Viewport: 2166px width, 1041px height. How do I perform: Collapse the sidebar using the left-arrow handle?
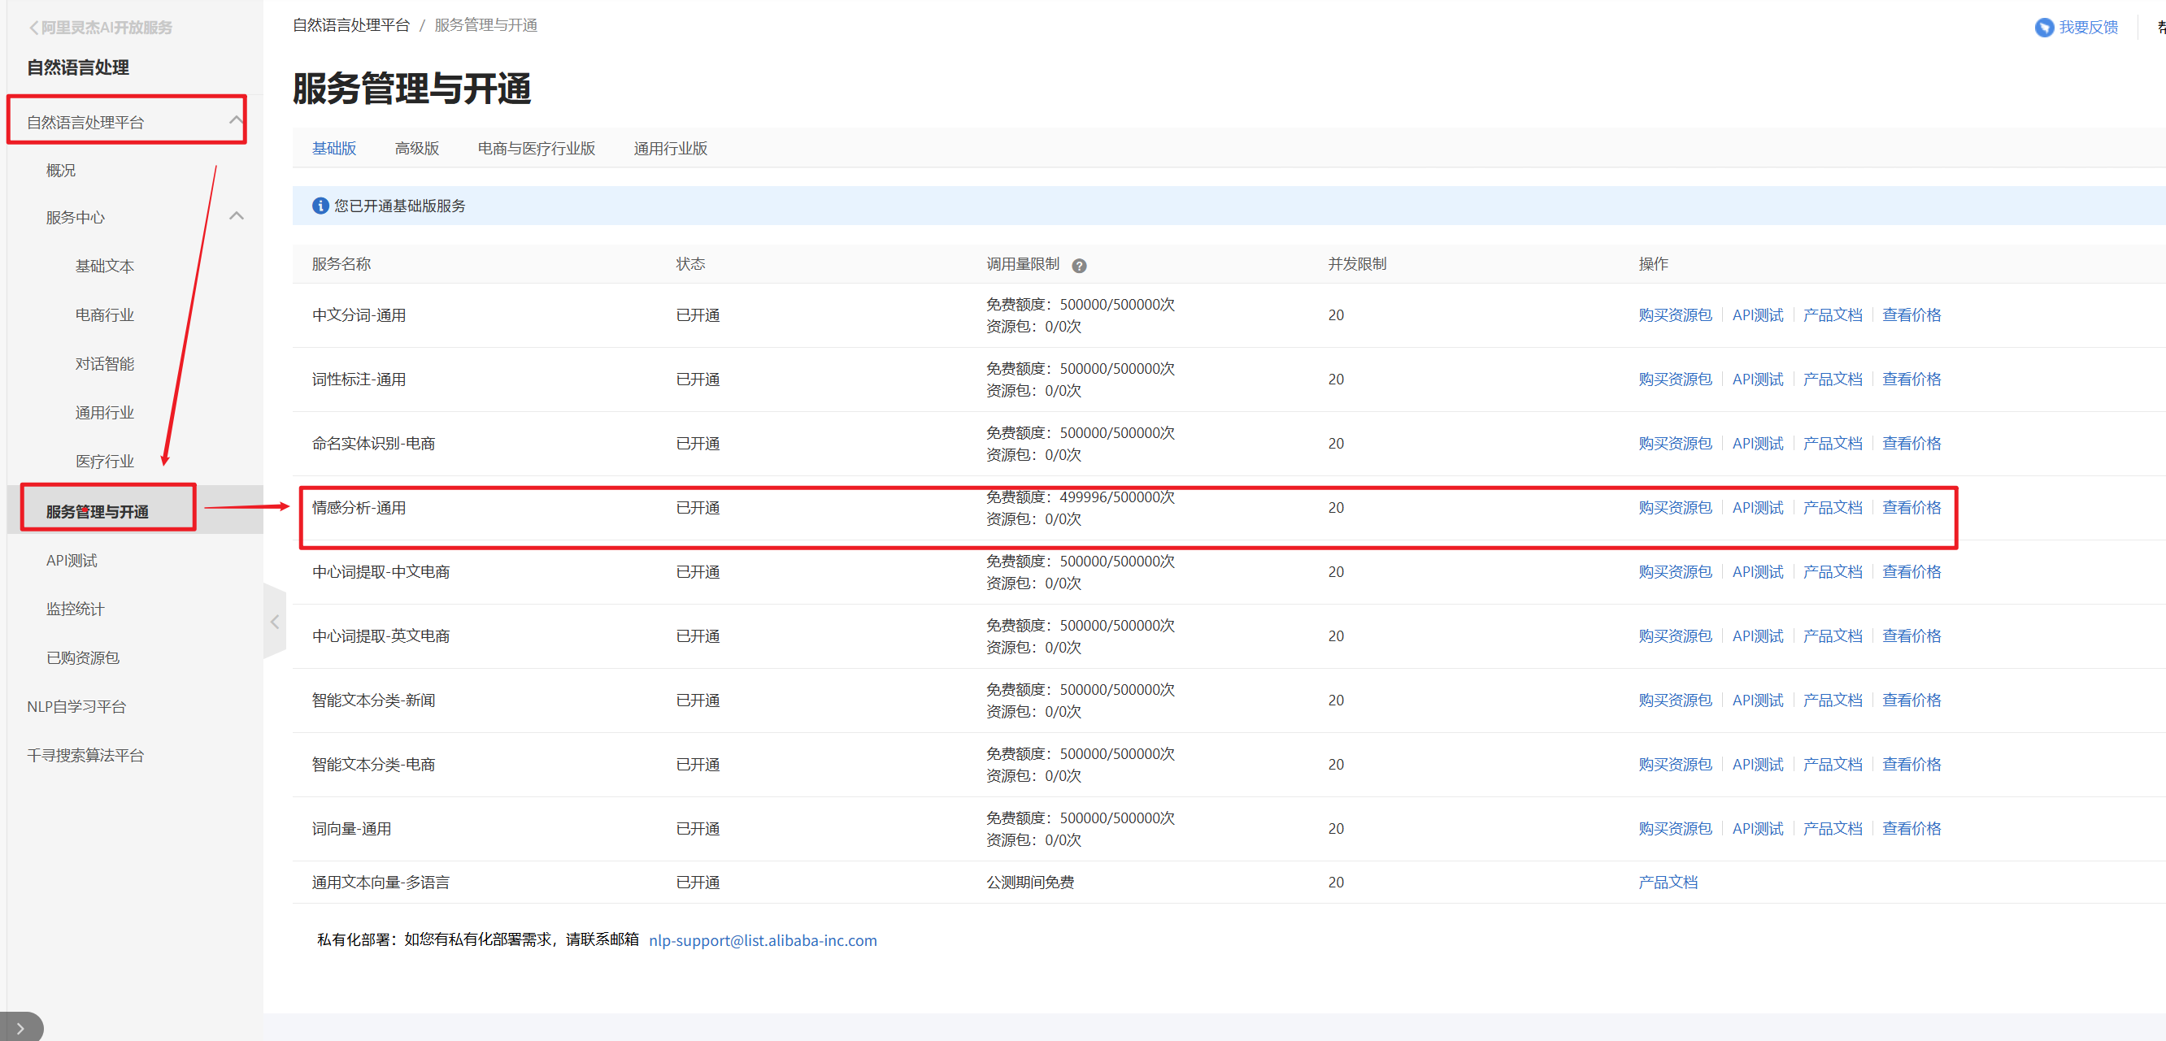click(274, 622)
